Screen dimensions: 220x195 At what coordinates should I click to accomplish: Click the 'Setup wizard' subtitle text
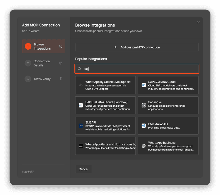[31, 31]
